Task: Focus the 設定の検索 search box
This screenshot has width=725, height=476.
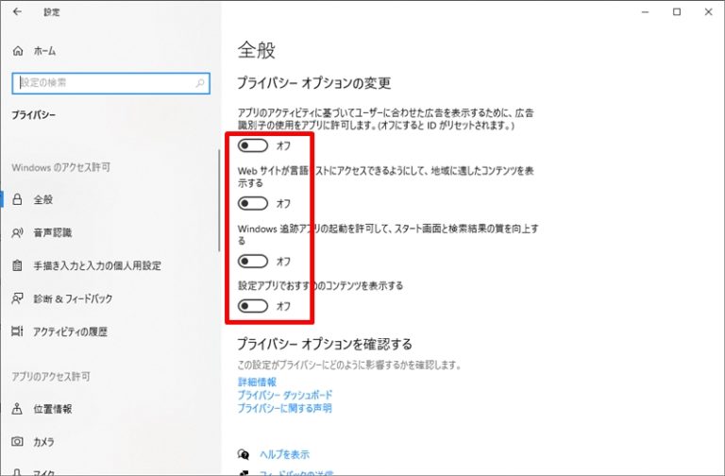Action: 111,83
